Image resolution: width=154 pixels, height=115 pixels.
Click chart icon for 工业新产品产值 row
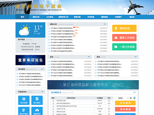coord(53,109)
